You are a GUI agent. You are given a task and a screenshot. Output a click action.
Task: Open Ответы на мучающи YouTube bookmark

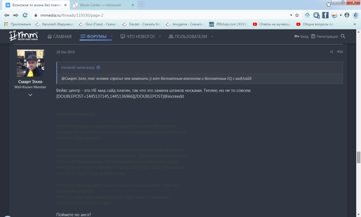point(272,24)
